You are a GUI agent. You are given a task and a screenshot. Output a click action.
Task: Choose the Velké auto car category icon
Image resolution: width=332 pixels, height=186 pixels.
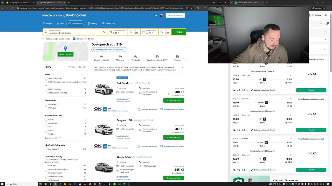point(136,56)
